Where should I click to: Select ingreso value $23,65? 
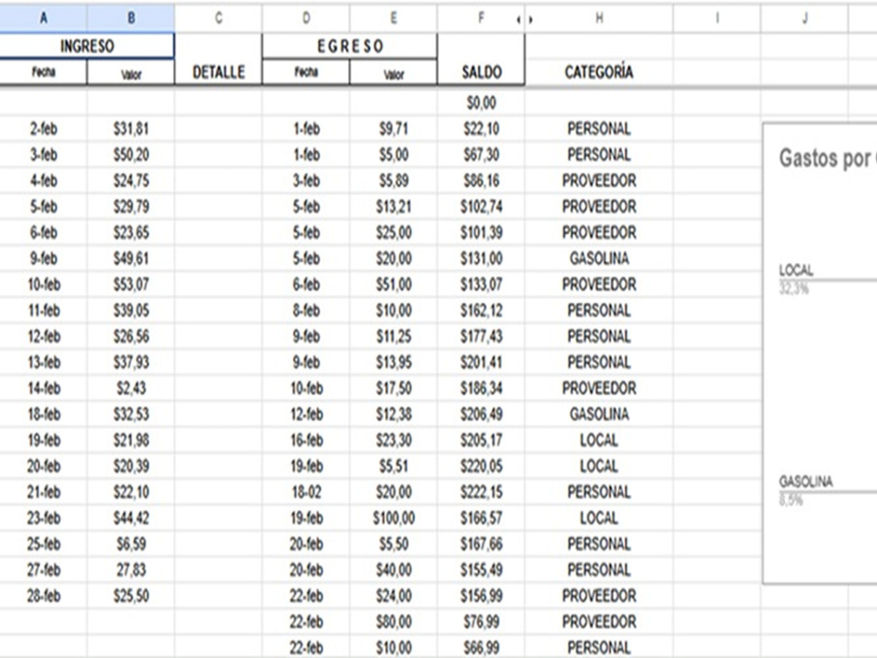[131, 232]
